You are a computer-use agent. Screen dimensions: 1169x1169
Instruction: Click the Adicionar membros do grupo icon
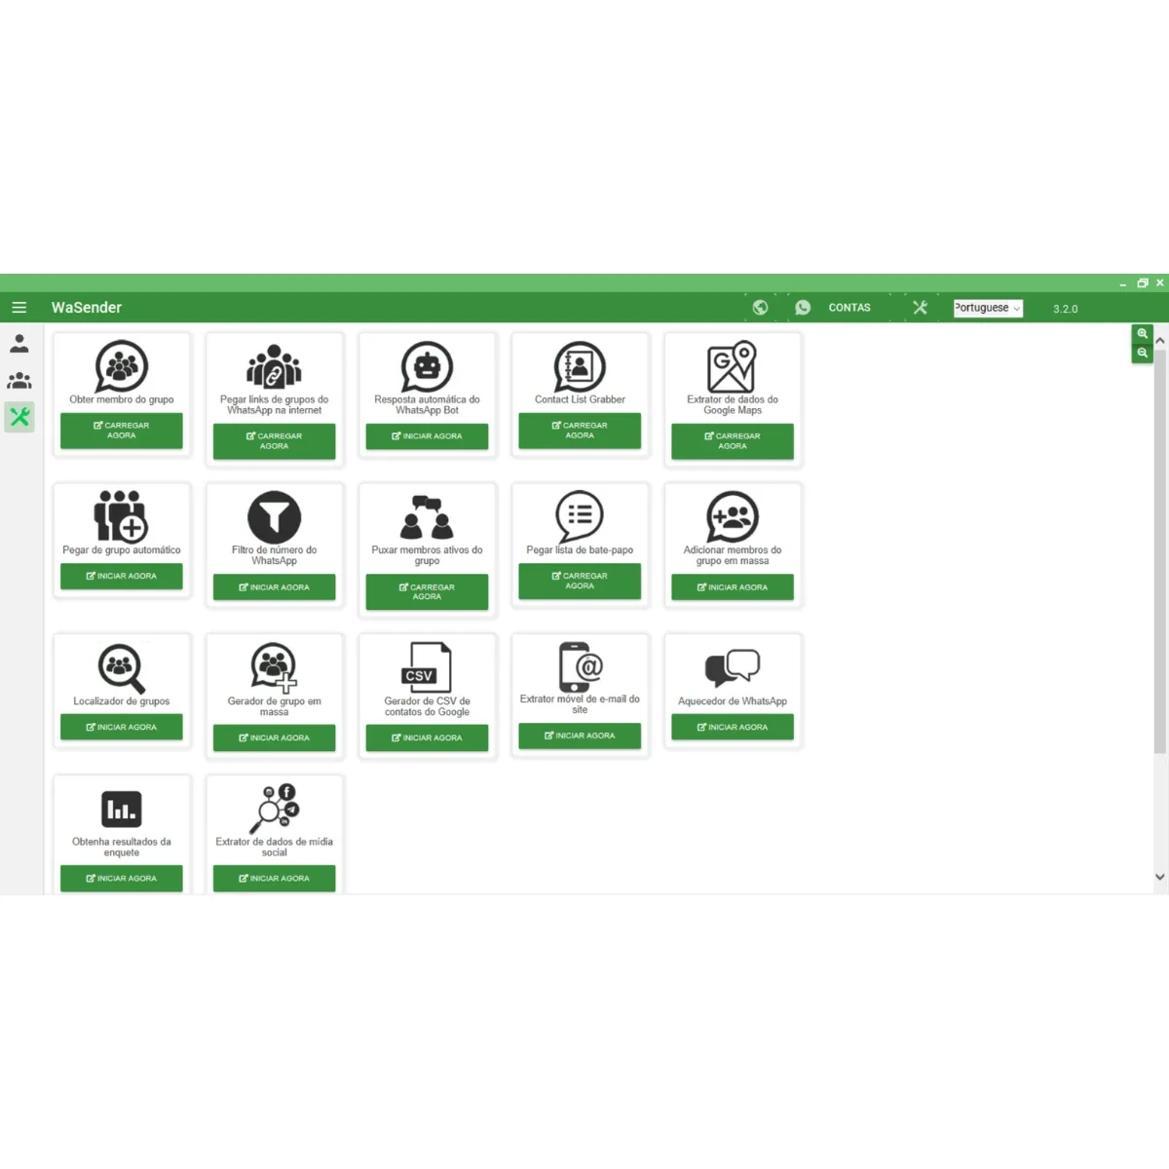coord(733,516)
